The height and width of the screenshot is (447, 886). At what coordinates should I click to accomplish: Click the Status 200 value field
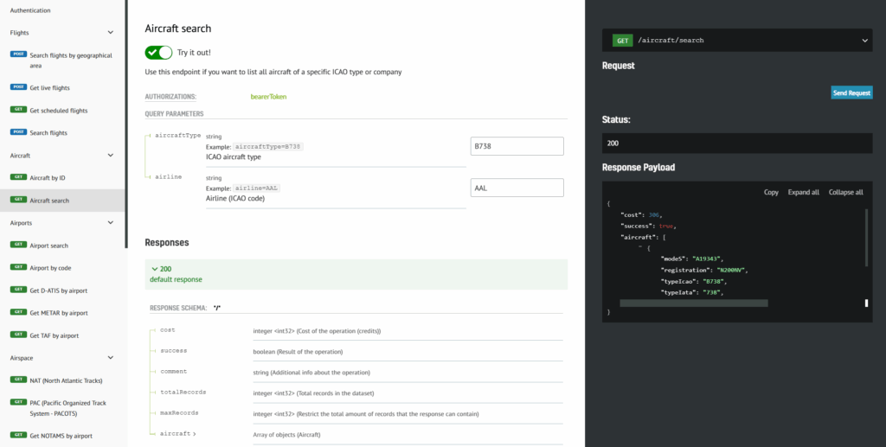737,144
